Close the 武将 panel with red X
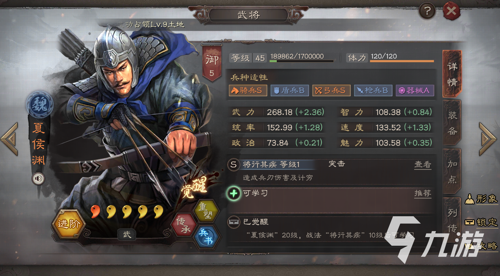 (452, 11)
